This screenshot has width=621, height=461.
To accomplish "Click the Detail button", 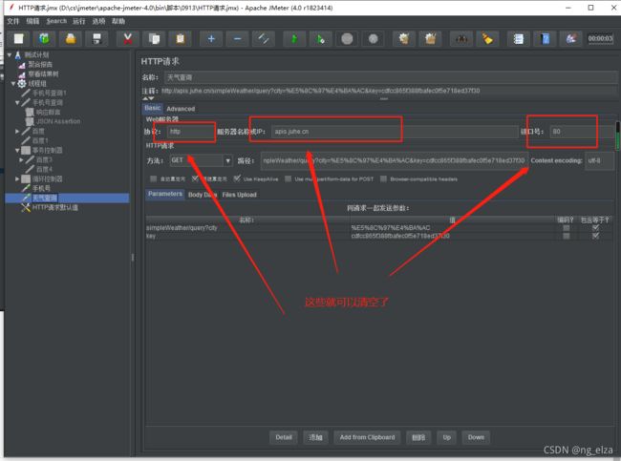I will [284, 438].
